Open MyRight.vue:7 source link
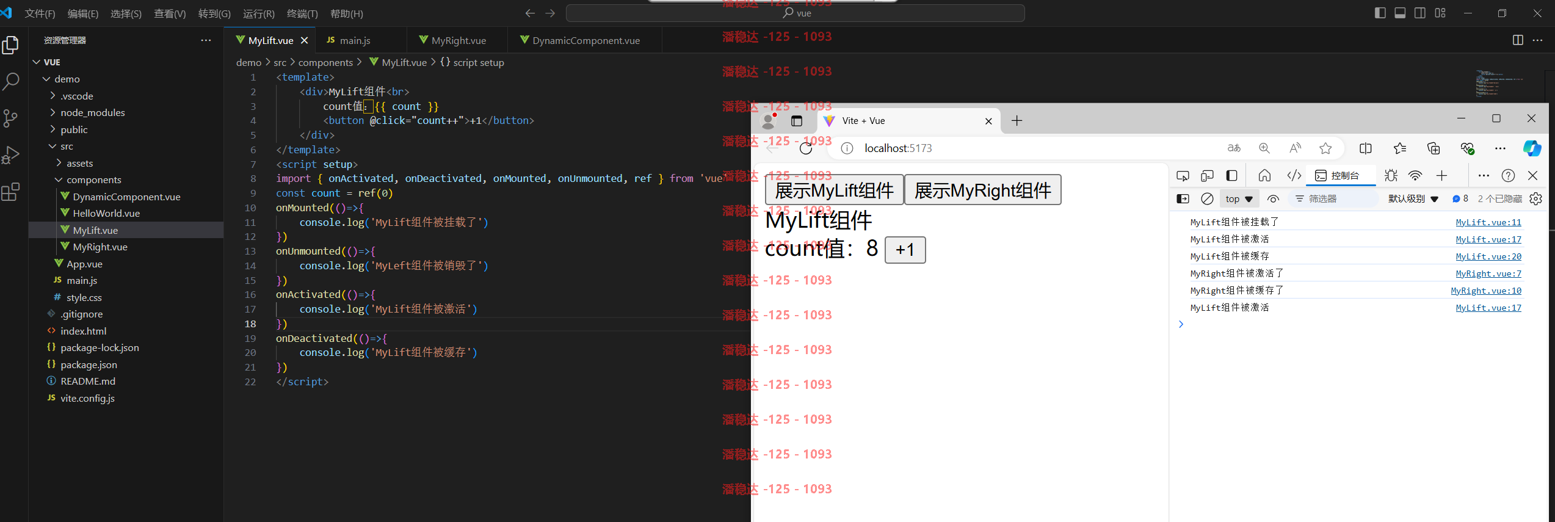This screenshot has height=522, width=1555. [1488, 274]
